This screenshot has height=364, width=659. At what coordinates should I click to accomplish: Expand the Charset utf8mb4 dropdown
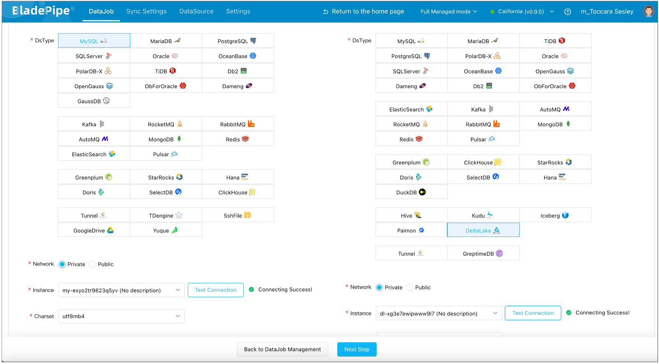[x=121, y=316]
